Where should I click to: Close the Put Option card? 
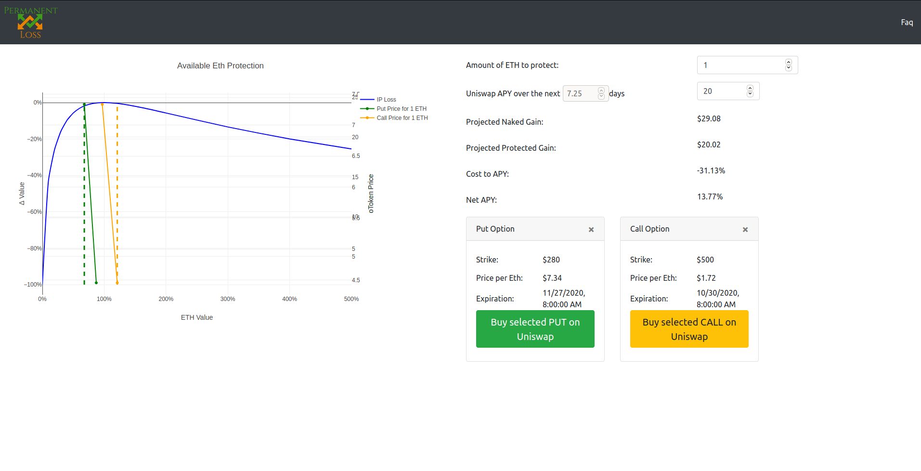pos(591,230)
